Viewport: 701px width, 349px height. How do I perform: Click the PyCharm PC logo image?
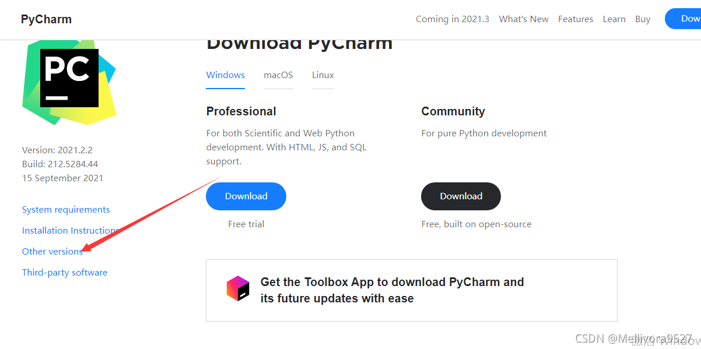click(x=69, y=82)
